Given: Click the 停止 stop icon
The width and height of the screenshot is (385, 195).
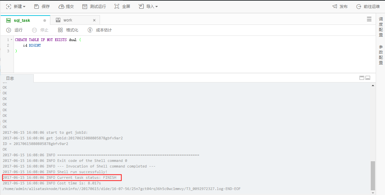Looking at the screenshot, I should [x=34, y=30].
